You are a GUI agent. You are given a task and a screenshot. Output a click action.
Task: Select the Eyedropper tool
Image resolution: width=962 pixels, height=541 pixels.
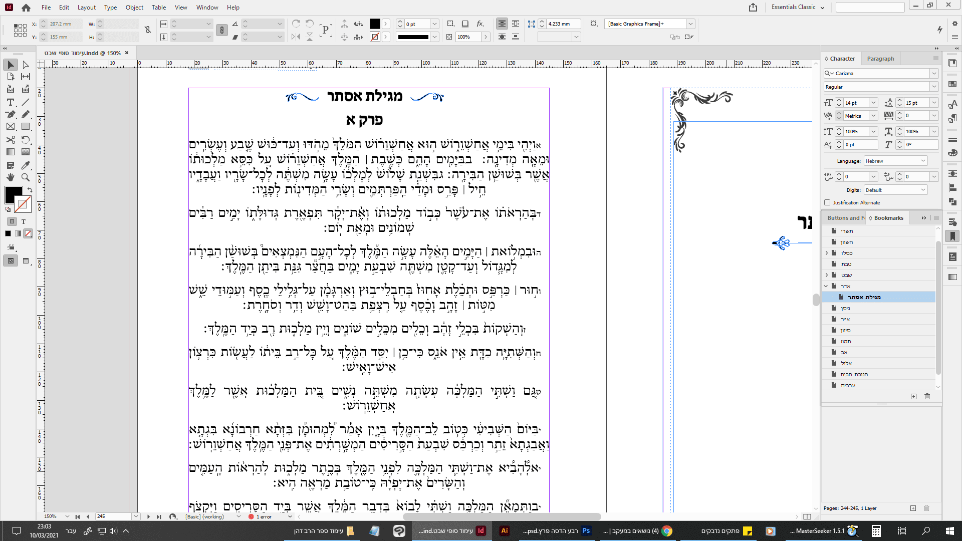pos(26,165)
